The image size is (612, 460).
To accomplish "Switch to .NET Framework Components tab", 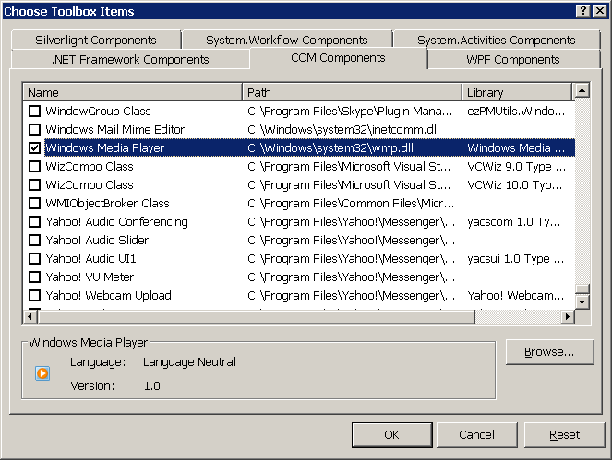I will pos(130,60).
